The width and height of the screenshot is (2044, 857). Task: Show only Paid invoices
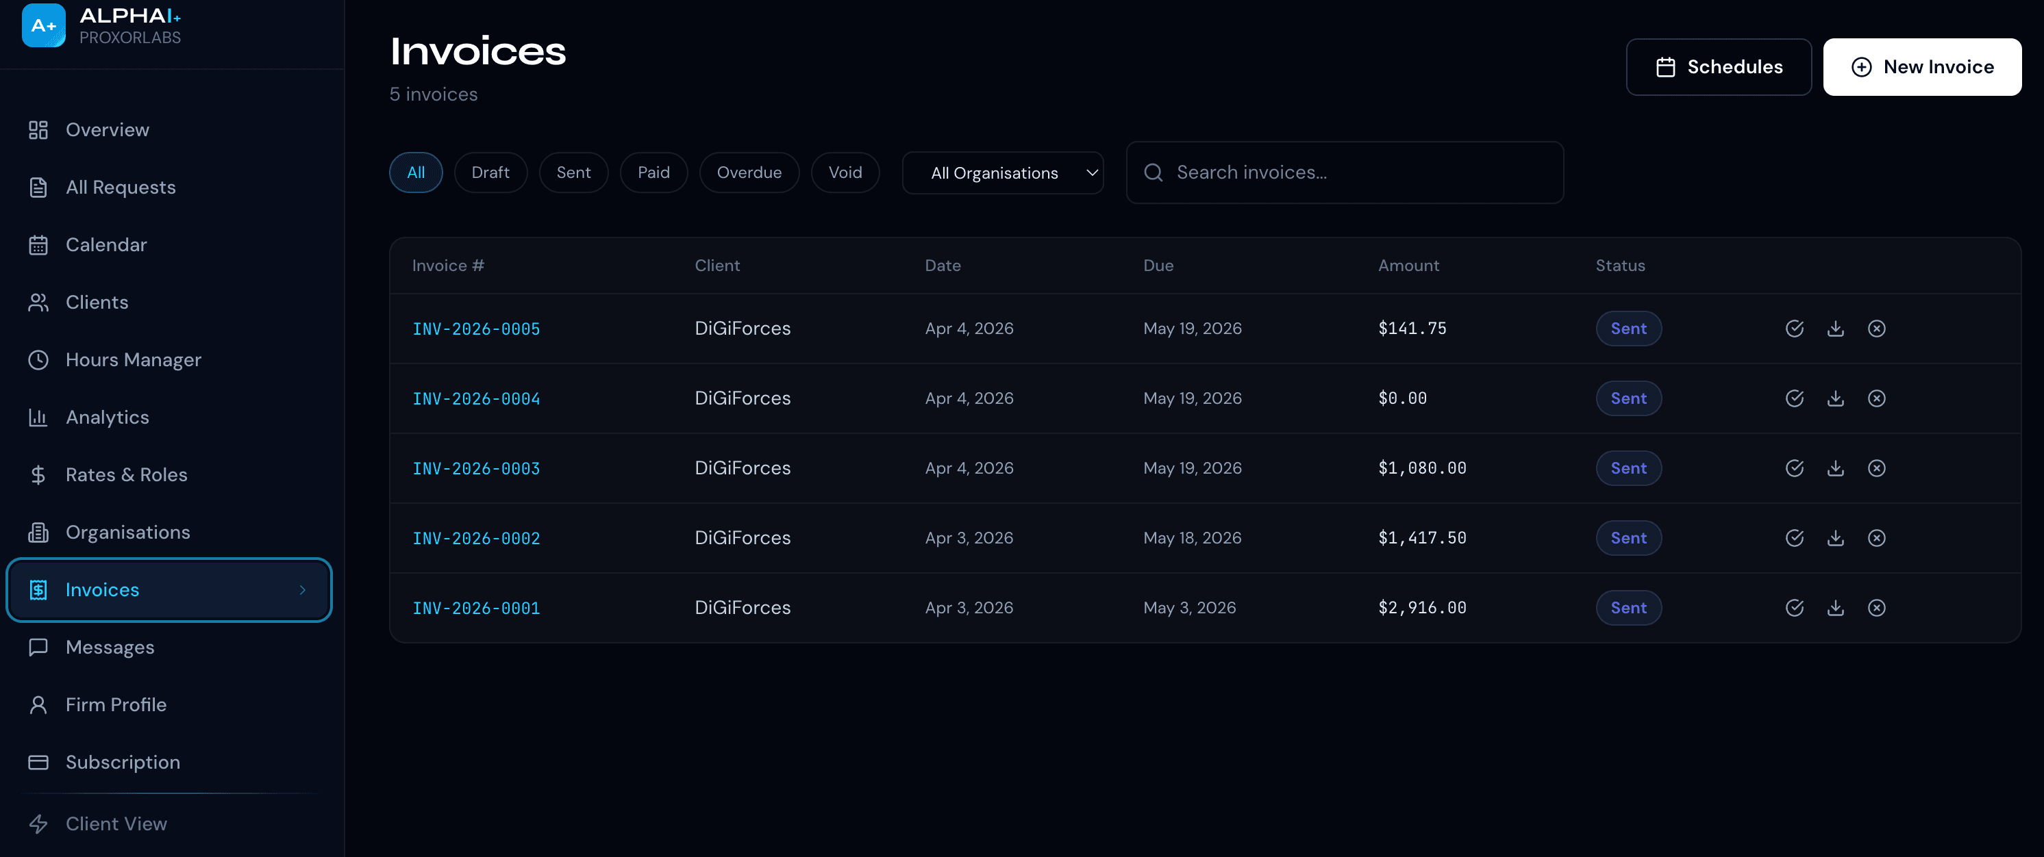click(653, 172)
